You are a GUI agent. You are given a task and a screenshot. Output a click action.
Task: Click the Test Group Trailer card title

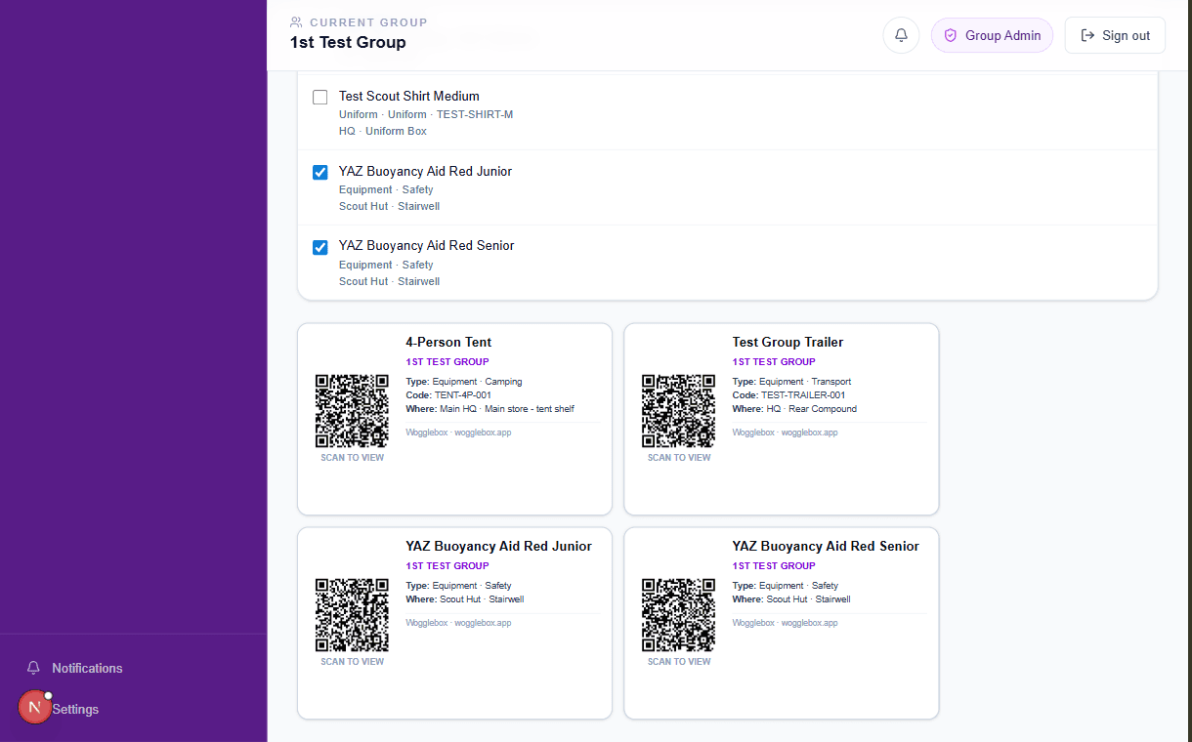[x=788, y=343]
